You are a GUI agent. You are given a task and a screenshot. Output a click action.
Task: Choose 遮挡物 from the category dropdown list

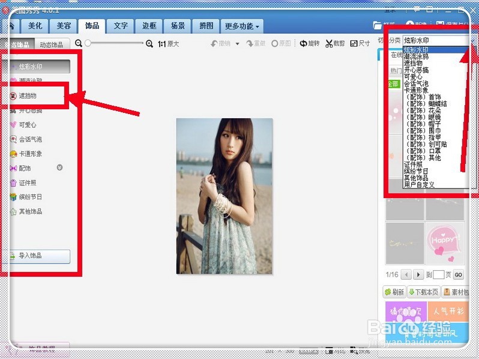pyautogui.click(x=413, y=63)
